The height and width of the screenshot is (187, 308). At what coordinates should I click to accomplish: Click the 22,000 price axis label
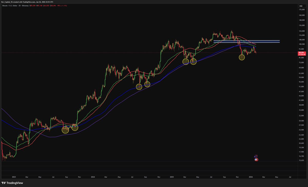[x=301, y=139]
